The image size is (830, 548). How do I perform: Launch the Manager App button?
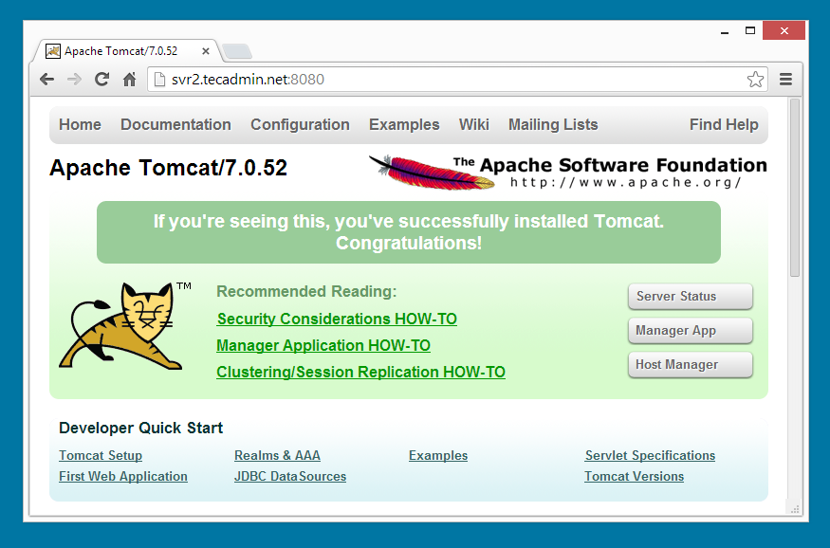click(690, 331)
